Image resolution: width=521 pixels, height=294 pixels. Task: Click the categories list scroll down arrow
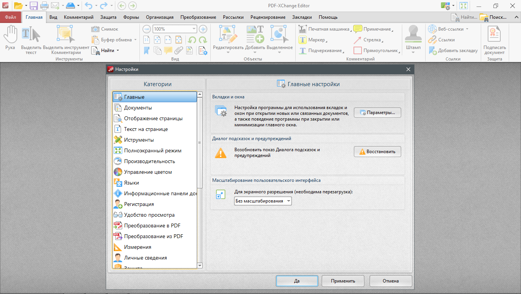tap(200, 265)
